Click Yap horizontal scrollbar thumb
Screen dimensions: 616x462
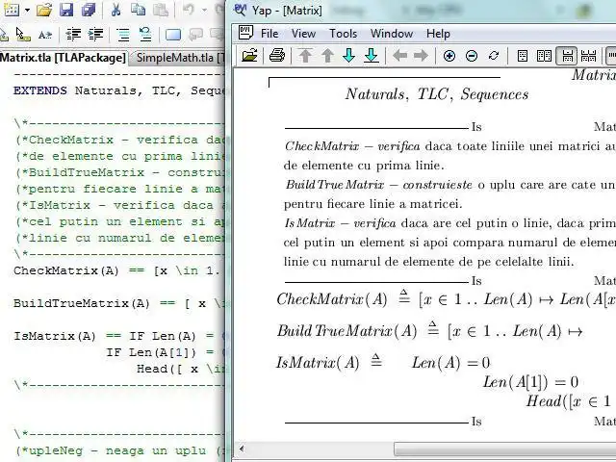[x=504, y=449]
